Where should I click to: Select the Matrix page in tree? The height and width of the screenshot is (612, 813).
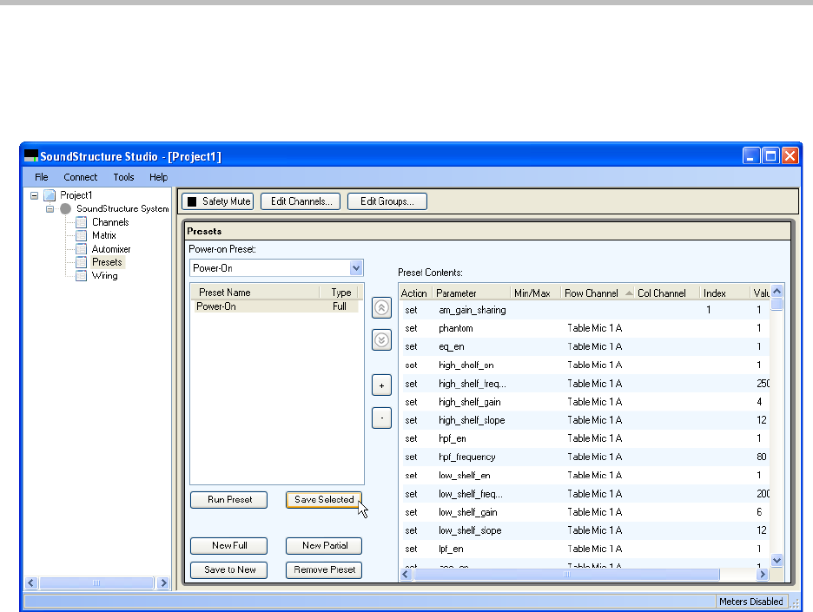coord(103,235)
